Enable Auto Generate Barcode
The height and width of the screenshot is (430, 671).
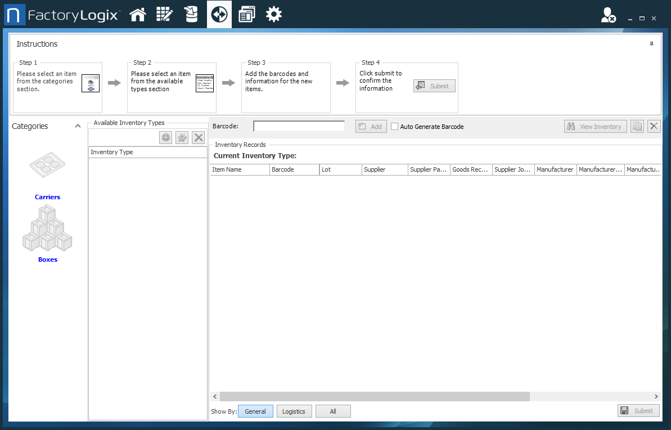pos(394,126)
